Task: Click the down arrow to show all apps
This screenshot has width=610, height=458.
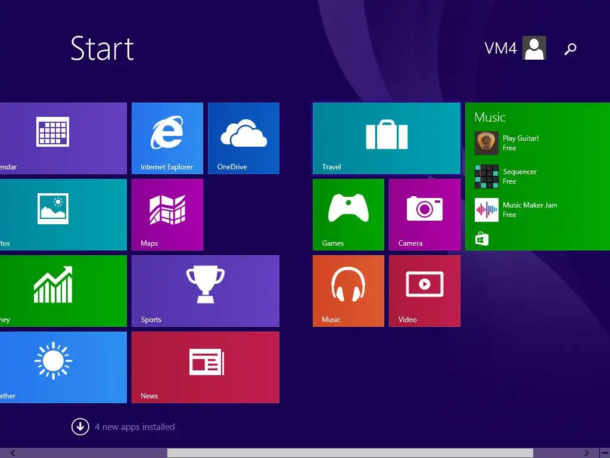Action: [x=80, y=427]
